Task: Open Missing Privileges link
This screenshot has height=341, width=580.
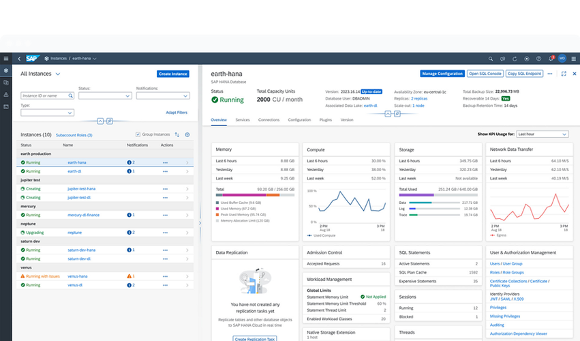Action: tap(505, 316)
